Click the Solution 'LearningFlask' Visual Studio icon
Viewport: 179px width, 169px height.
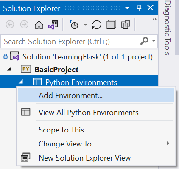click(14, 56)
